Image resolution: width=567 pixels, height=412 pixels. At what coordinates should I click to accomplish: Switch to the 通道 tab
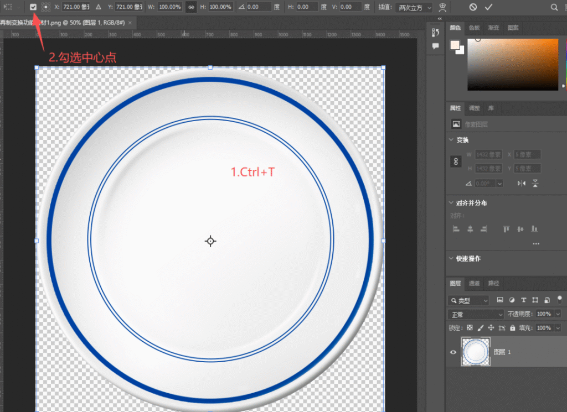point(474,283)
